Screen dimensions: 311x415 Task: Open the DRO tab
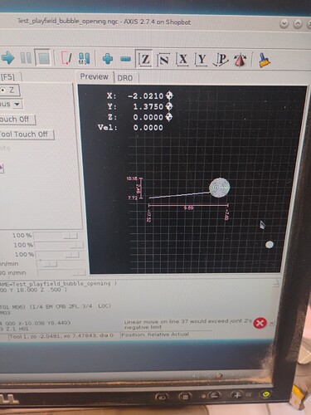[125, 78]
